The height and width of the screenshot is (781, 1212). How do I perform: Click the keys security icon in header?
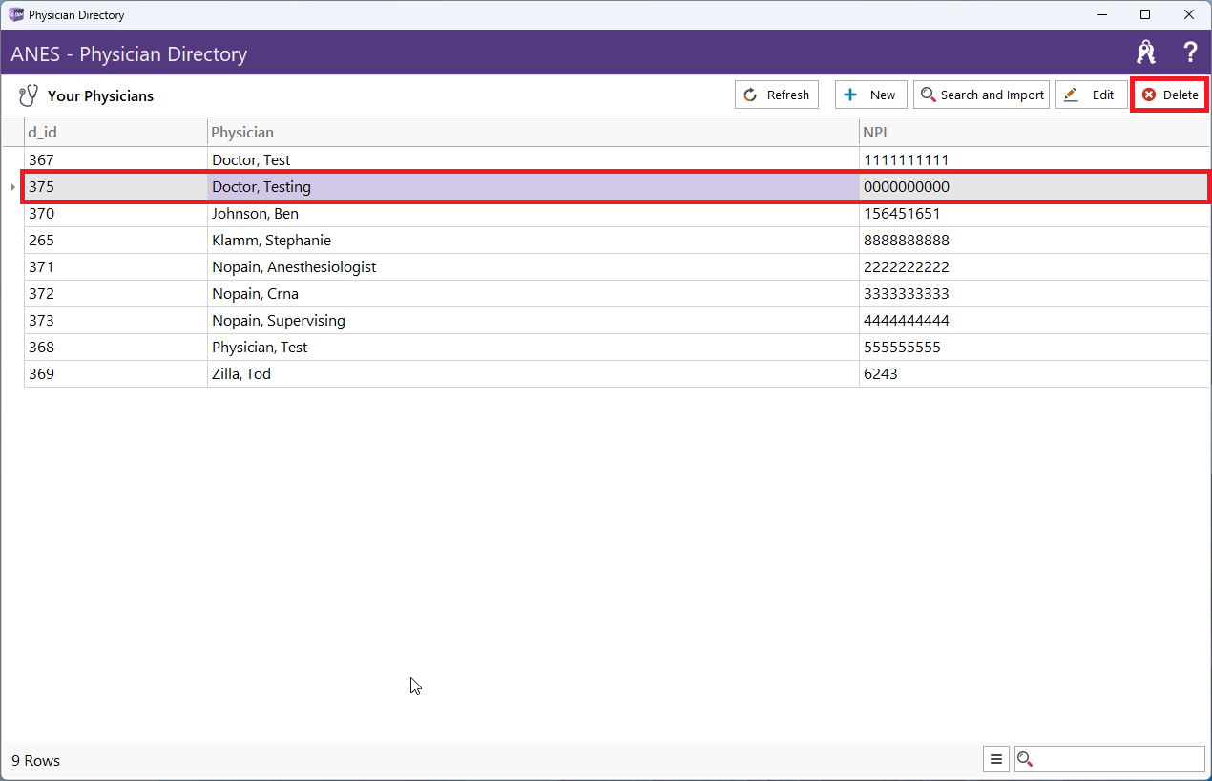(1146, 53)
